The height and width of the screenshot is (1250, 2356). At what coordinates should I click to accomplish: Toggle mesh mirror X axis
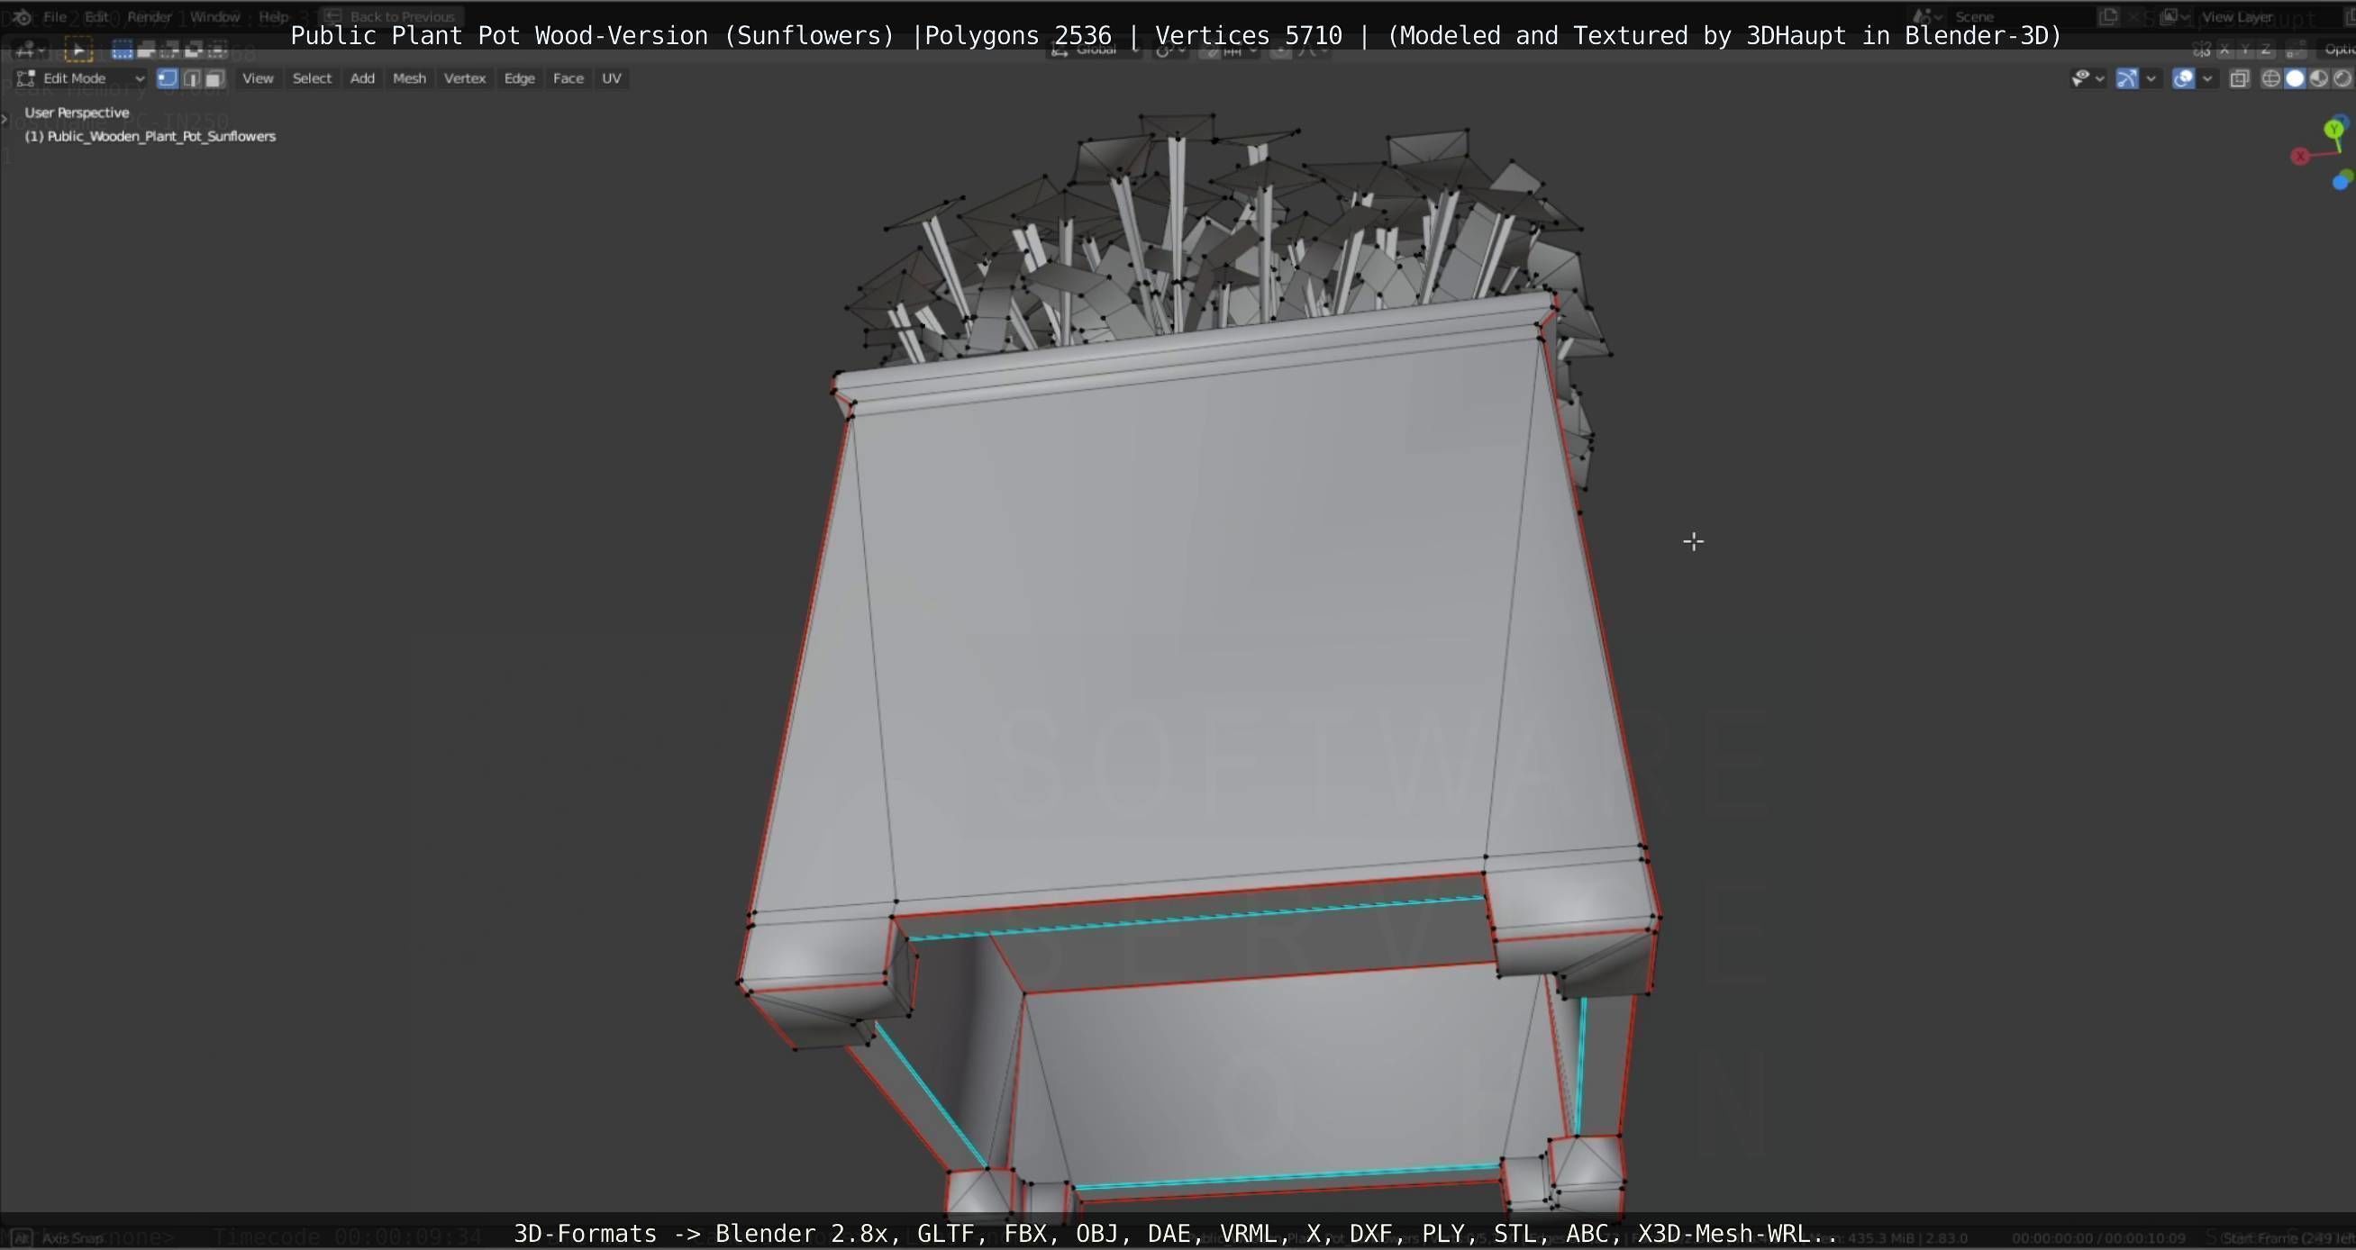2224,50
